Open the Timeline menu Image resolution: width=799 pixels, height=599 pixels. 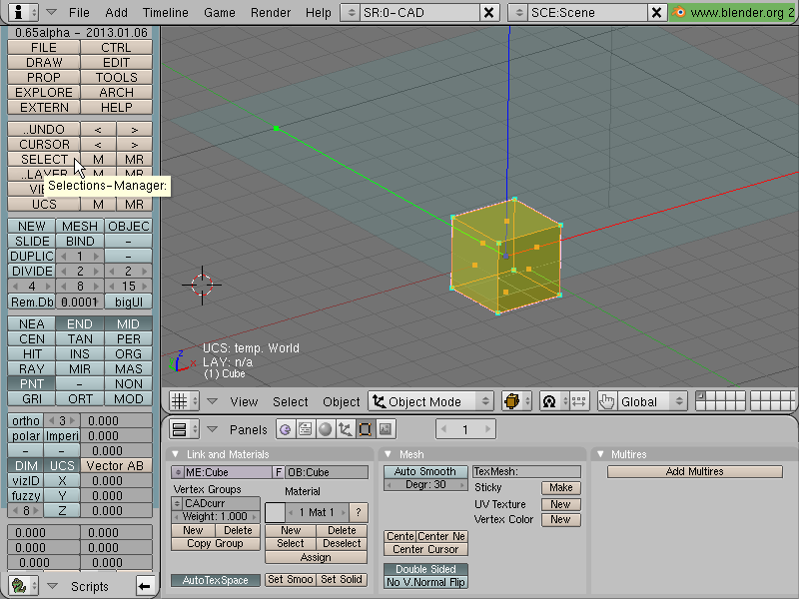tap(165, 12)
